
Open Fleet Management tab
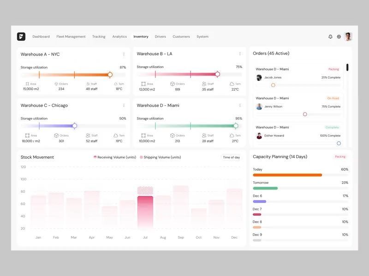point(71,37)
